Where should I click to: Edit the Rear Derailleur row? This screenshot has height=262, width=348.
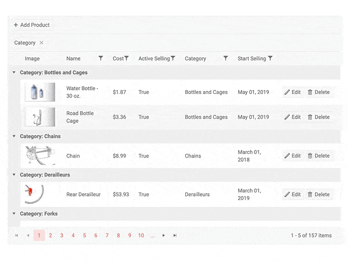[x=292, y=194]
